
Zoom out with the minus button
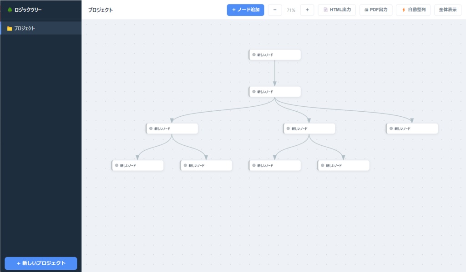275,10
